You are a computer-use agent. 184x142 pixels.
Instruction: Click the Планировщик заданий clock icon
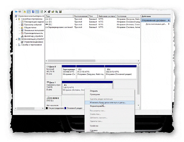tap(22, 22)
